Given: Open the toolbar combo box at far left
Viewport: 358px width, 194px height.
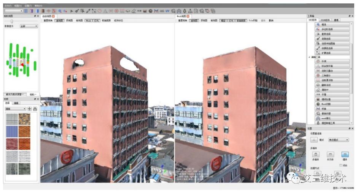Looking at the screenshot, I should [x=14, y=11].
